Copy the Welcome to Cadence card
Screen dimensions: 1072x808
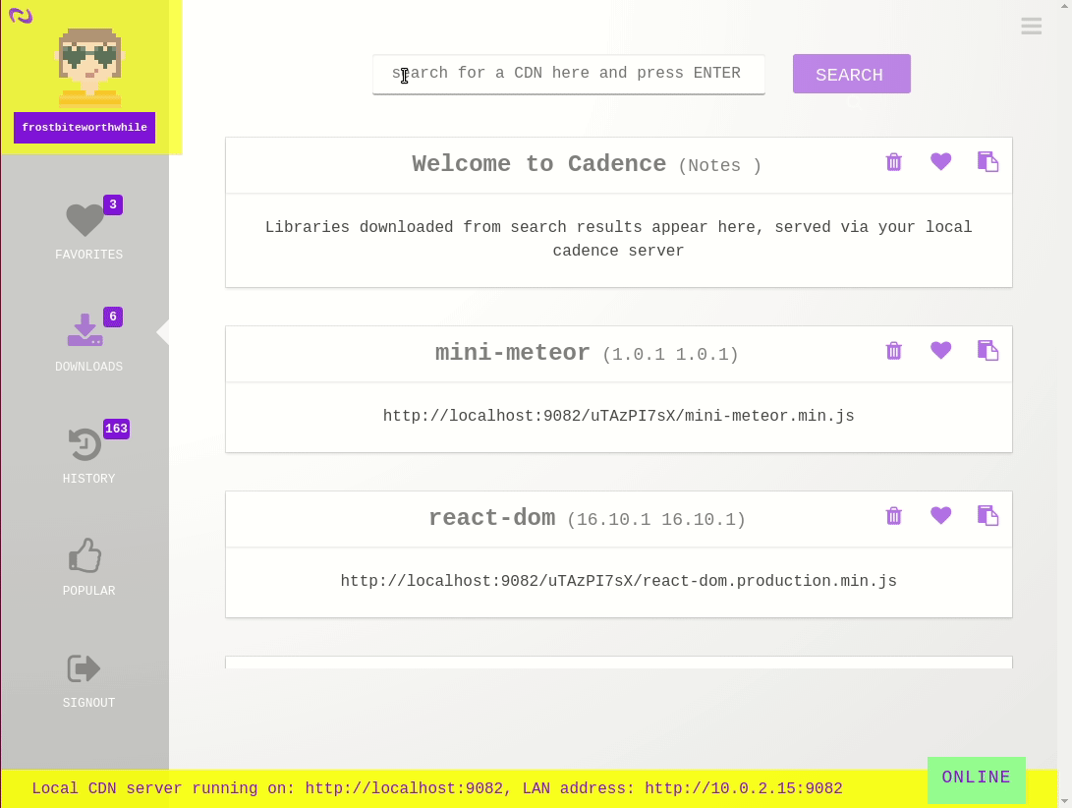pos(987,161)
